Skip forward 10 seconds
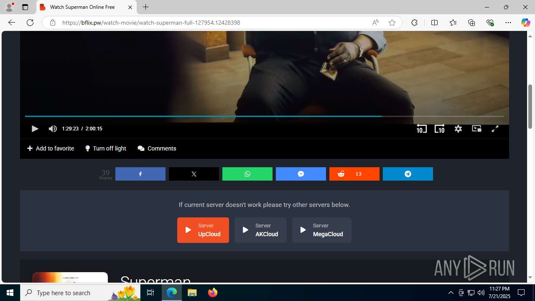The image size is (535, 301). pos(439,129)
